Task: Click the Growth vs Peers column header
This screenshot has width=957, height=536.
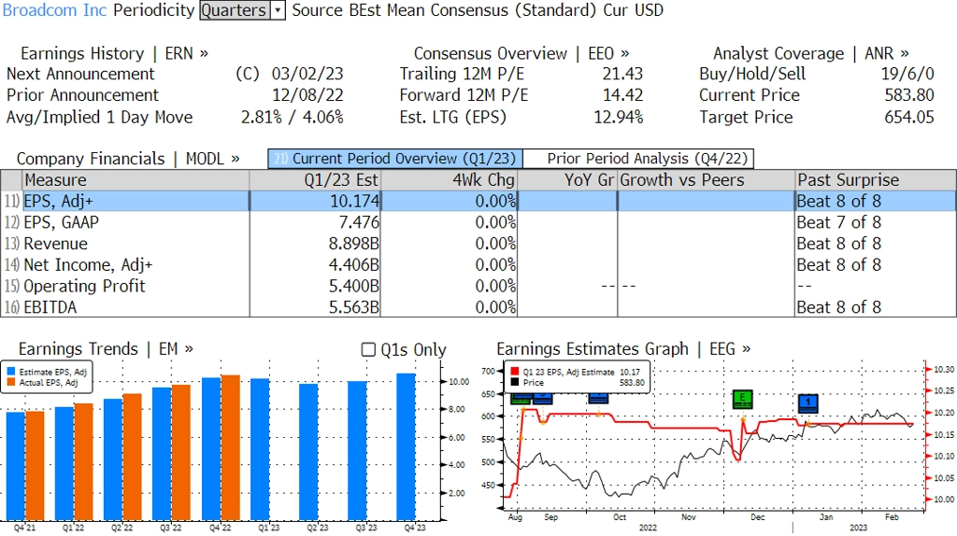Action: tap(707, 180)
